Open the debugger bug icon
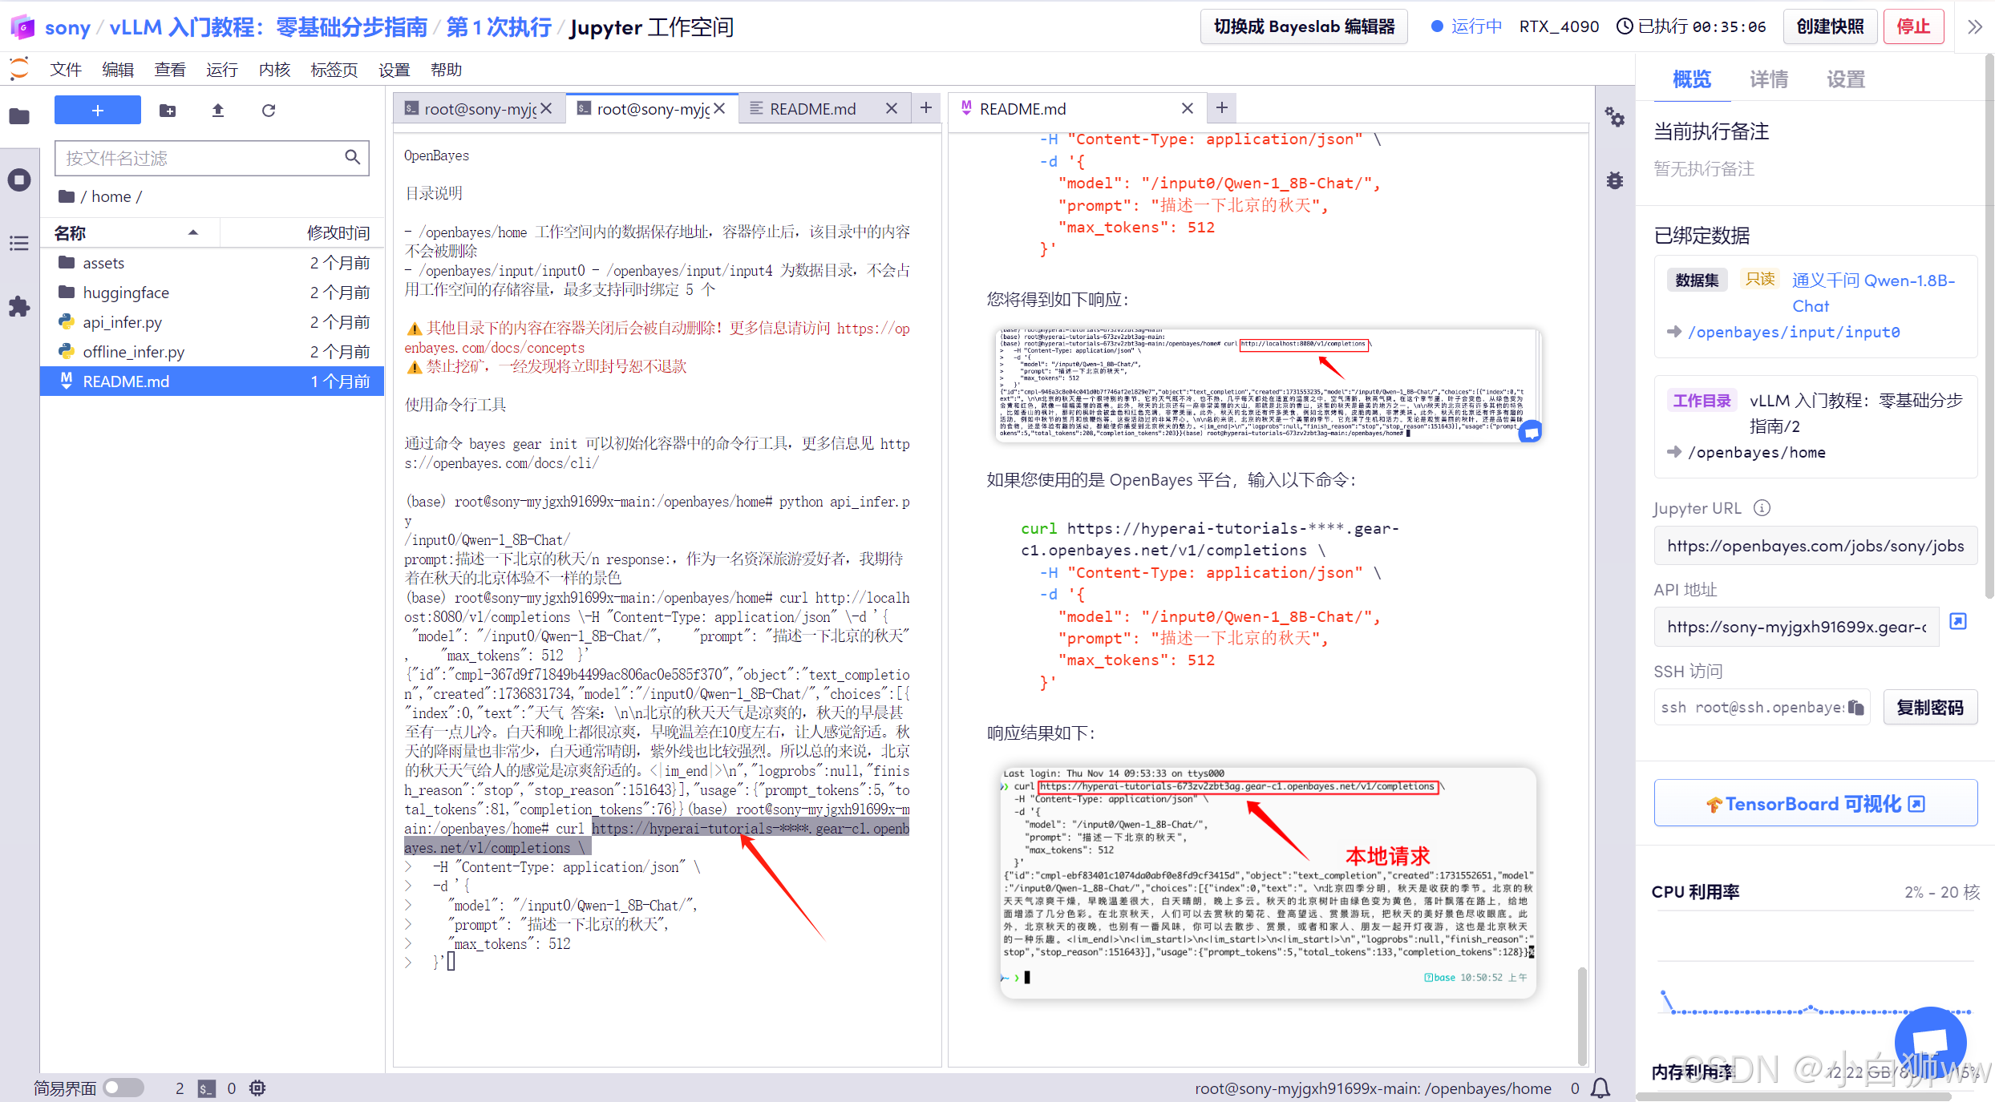Screen dimensions: 1995x1102 [x=1614, y=180]
